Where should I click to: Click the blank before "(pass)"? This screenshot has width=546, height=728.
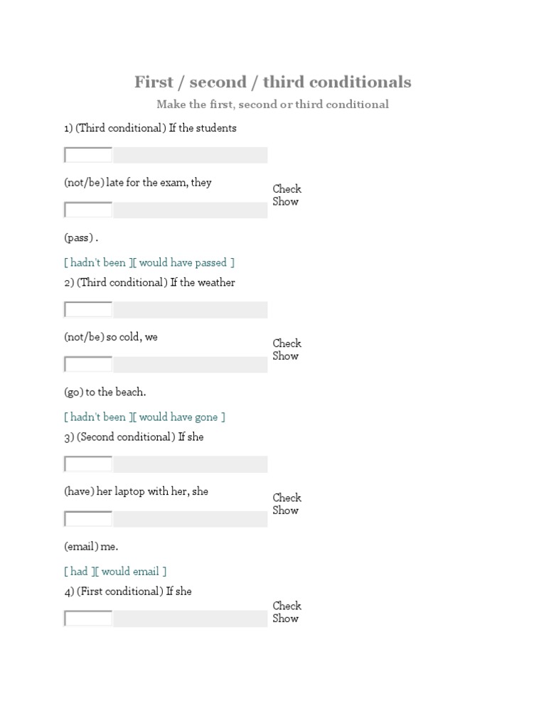tap(88, 210)
